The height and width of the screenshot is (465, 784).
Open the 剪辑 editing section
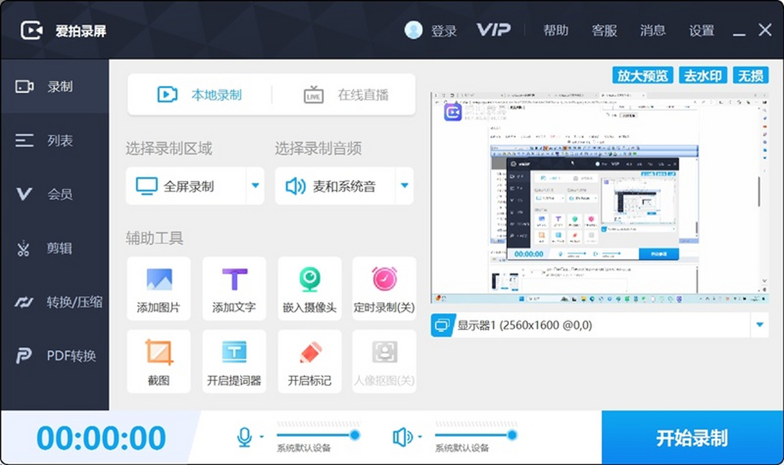point(55,248)
